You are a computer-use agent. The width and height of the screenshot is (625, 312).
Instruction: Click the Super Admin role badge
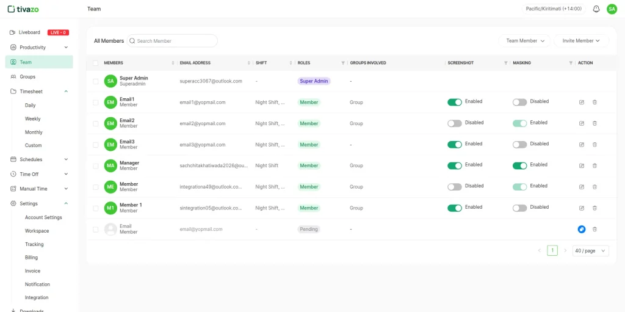[314, 81]
